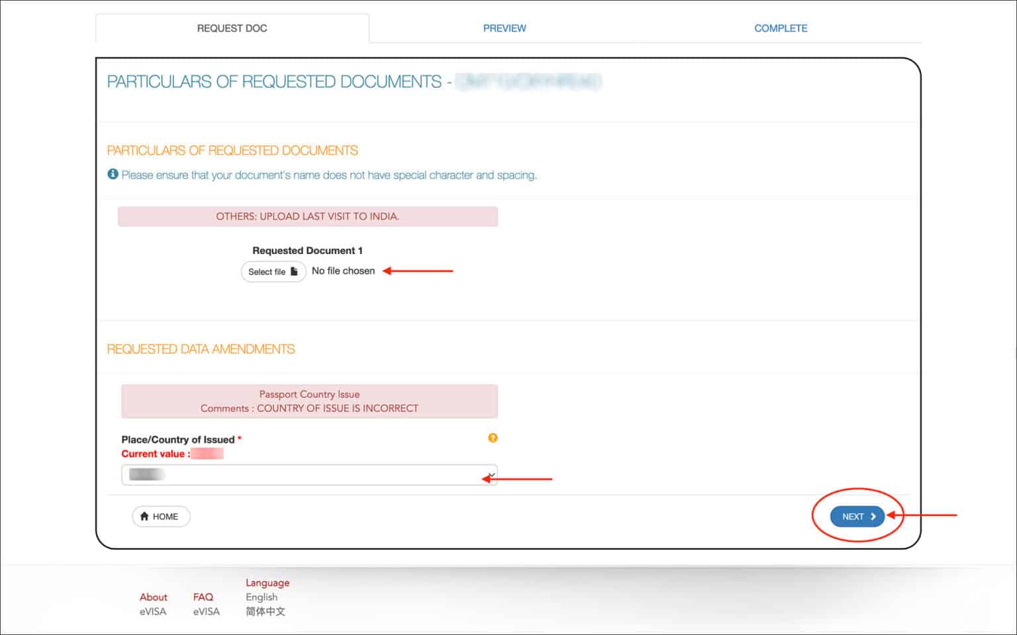Click the blue info circle icon above upload section
The height and width of the screenshot is (635, 1017).
(x=113, y=174)
